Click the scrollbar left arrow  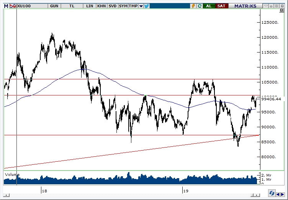click(7, 195)
